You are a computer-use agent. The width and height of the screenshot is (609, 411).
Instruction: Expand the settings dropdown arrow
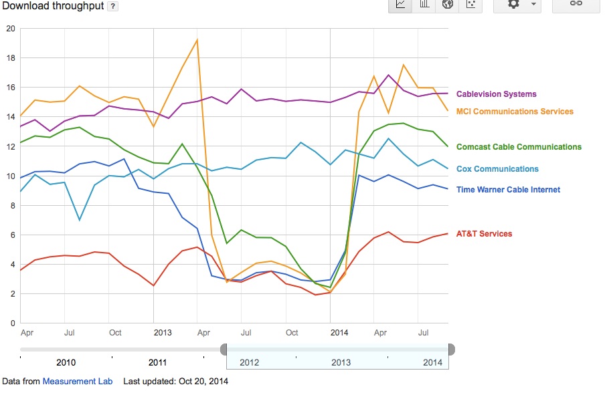pos(533,4)
